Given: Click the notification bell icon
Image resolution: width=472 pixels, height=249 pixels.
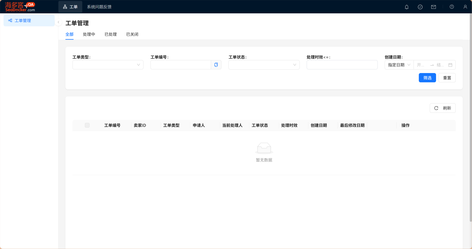Looking at the screenshot, I should 407,7.
